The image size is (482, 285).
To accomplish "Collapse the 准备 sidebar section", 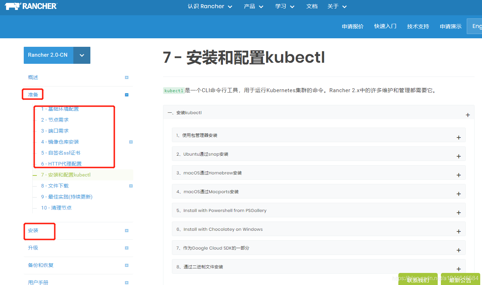I will pyautogui.click(x=127, y=95).
